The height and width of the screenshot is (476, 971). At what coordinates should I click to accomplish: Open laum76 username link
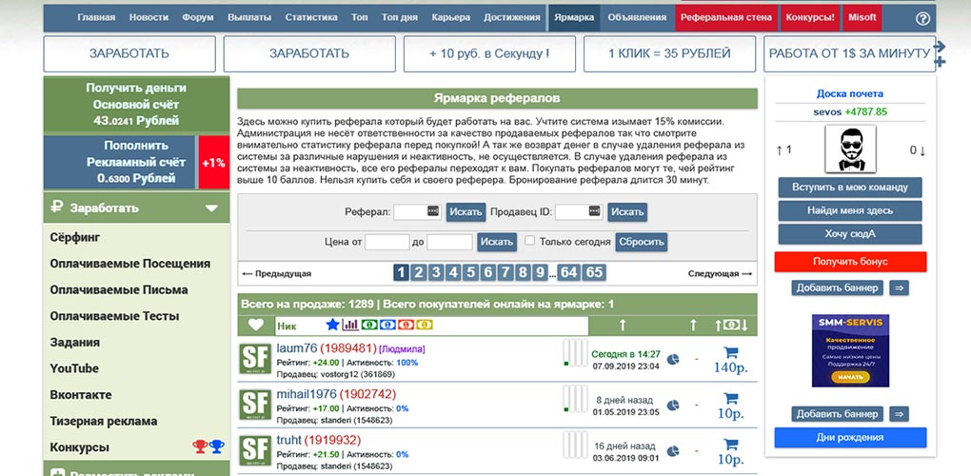(x=297, y=348)
